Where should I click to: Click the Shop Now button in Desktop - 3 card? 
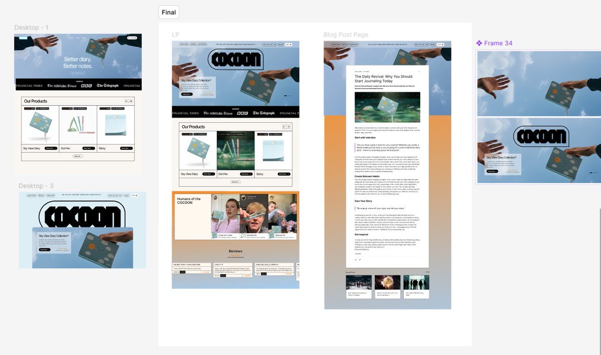click(x=45, y=249)
